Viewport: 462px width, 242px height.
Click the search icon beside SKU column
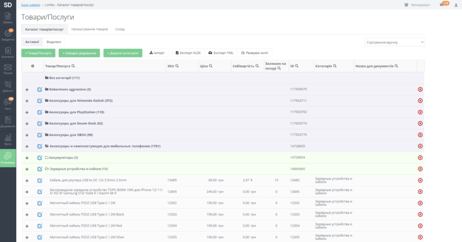177,66
